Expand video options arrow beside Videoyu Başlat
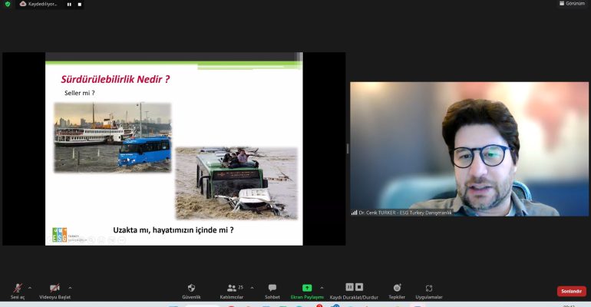Viewport: 591px width, 307px height. click(68, 288)
